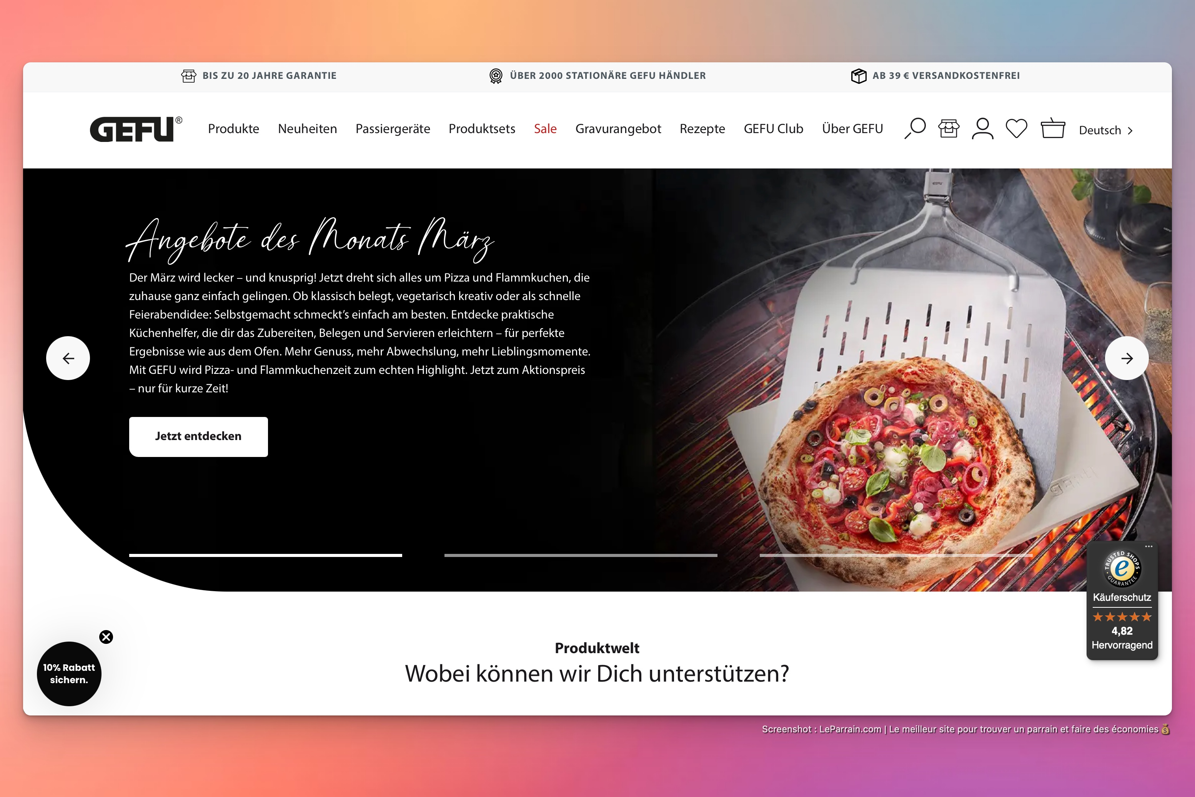Expand the Deutsch language selector
This screenshot has width=1195, height=797.
pyautogui.click(x=1106, y=131)
